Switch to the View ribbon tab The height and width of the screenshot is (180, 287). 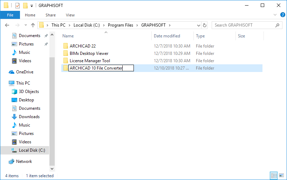point(70,15)
